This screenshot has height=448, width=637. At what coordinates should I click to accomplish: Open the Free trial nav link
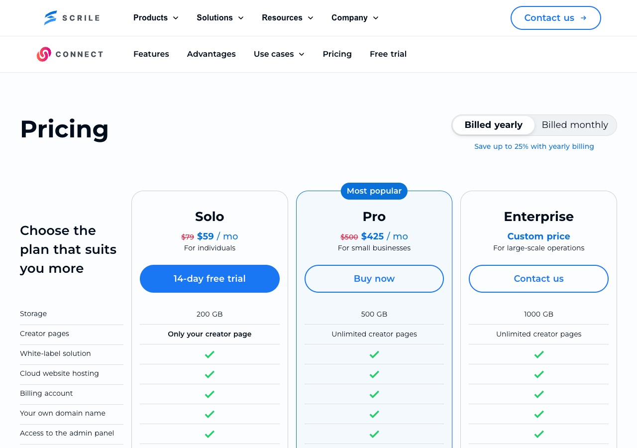point(388,54)
